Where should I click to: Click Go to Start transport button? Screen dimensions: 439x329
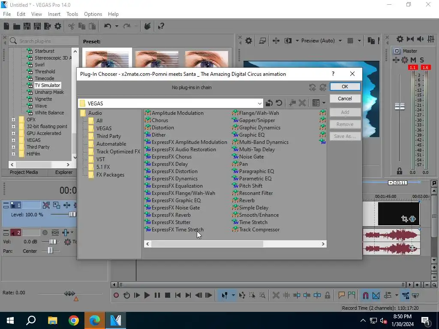click(x=178, y=295)
